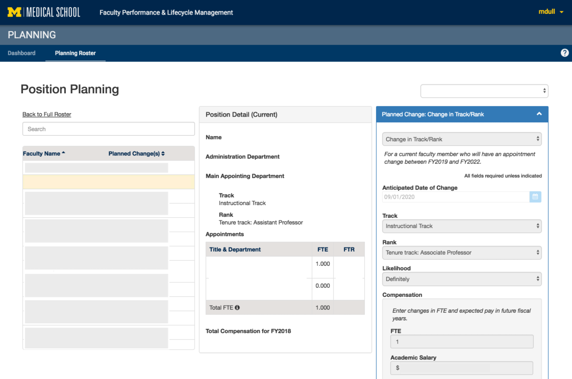Screen dimensions: 572x379
Task: Click the Anticipated Date of Change field
Action: pyautogui.click(x=456, y=197)
